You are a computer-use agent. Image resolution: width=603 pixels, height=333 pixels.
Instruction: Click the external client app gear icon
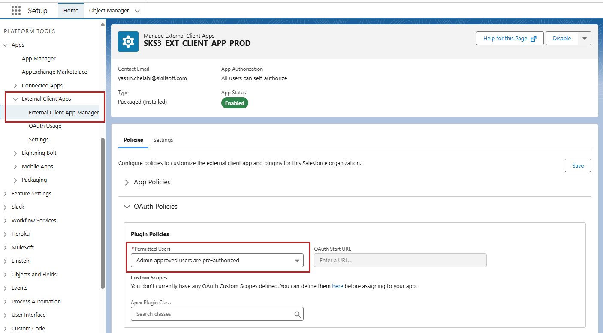click(x=128, y=42)
